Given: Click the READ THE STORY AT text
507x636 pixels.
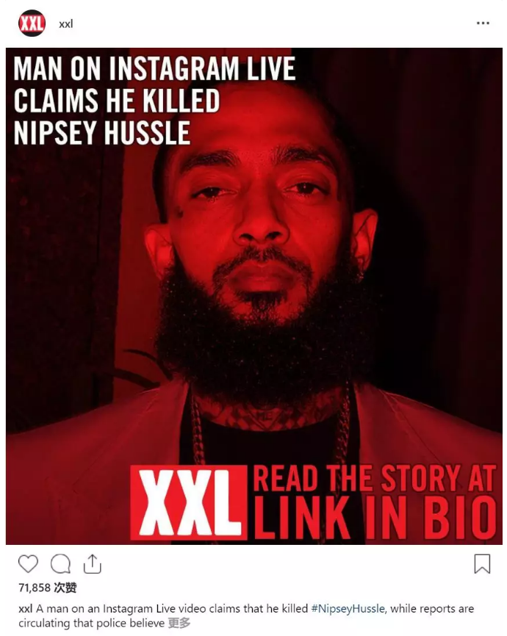Looking at the screenshot, I should (375, 478).
